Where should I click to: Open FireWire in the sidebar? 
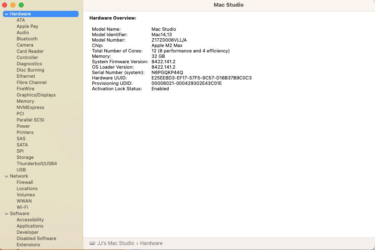click(x=25, y=89)
